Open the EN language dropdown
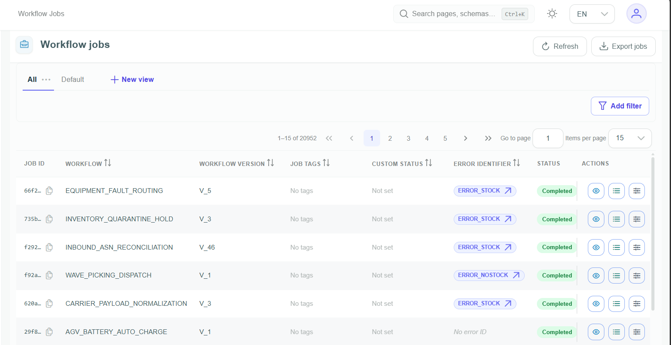Screen dimensions: 671x345 click(x=592, y=14)
